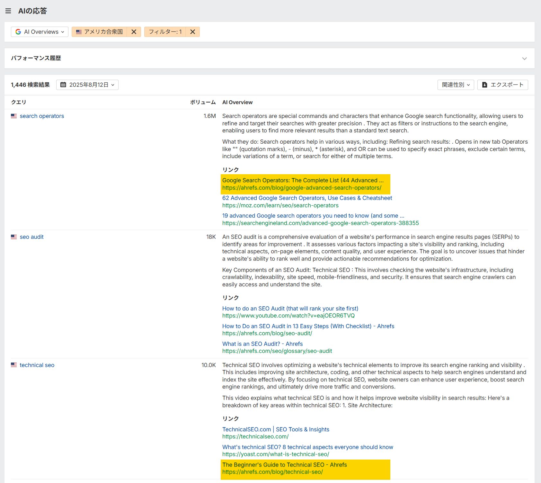Click the calendar icon beside 2025年8月12日
Viewport: 541px width, 483px height.
tap(64, 85)
